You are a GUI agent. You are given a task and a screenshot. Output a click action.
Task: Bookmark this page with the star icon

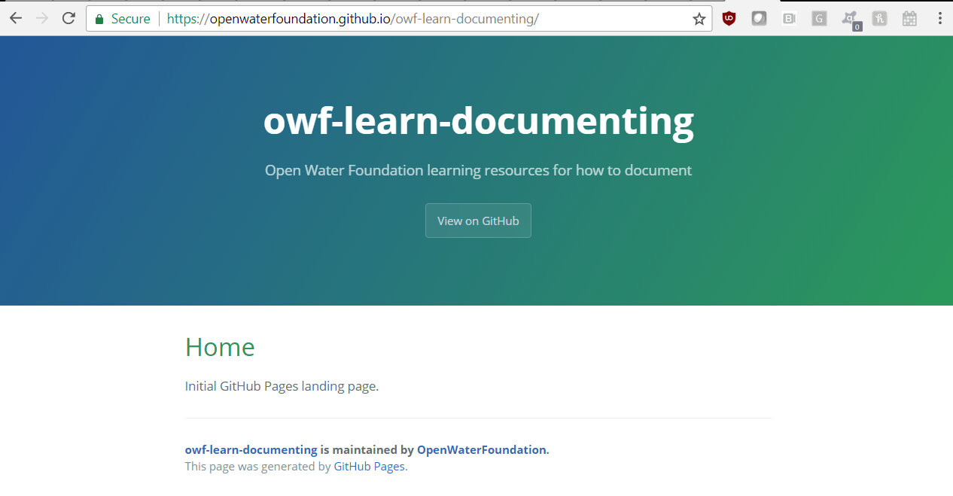(x=699, y=19)
